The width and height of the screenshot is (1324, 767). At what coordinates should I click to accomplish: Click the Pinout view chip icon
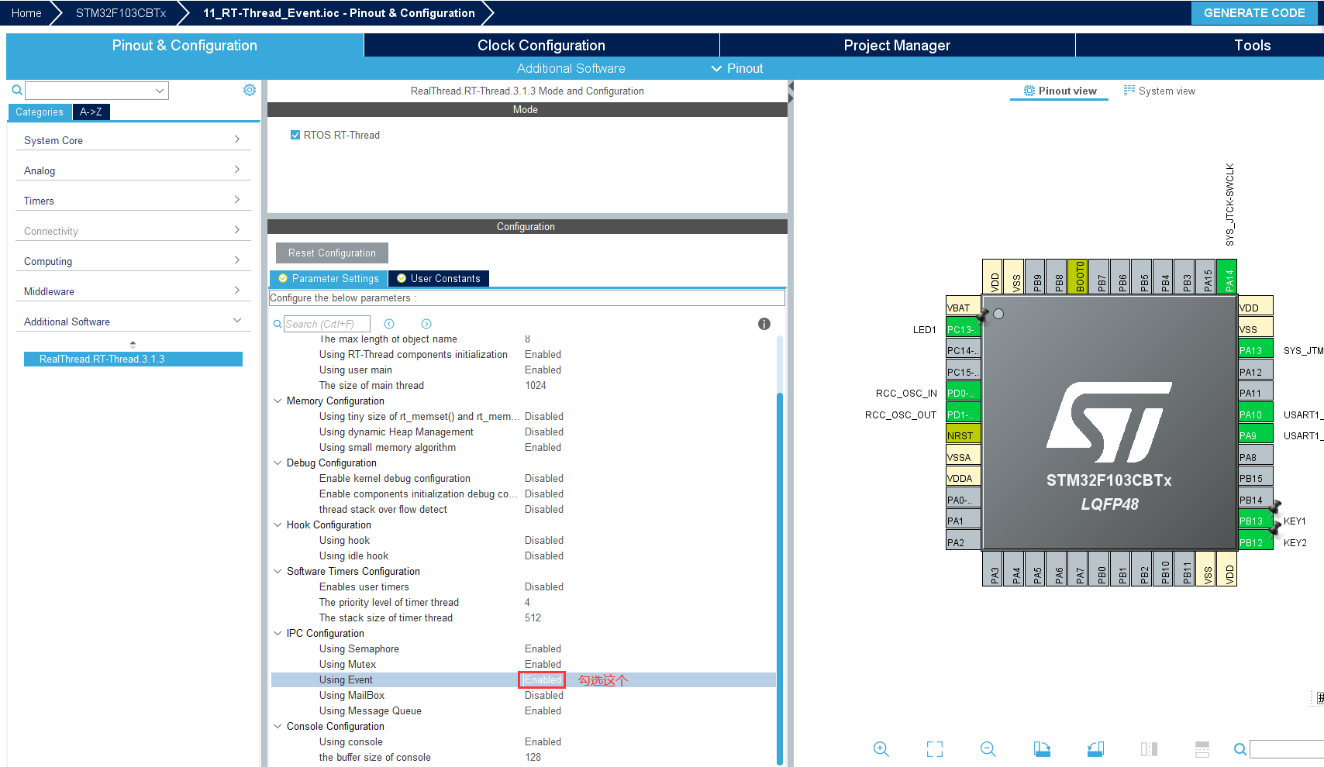pyautogui.click(x=1029, y=91)
